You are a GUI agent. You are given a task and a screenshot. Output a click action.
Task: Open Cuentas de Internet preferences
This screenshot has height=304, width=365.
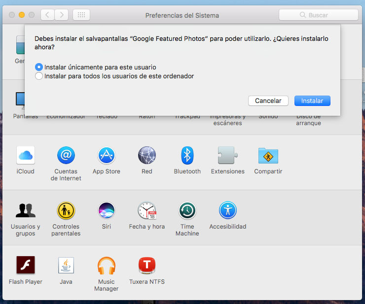pyautogui.click(x=66, y=155)
